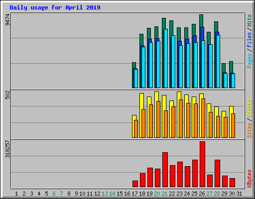
Task: Select the '502' visits axis maximum value
Action: 7,95
